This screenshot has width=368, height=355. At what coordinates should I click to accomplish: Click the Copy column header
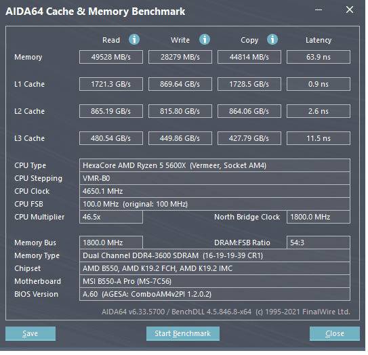[249, 41]
